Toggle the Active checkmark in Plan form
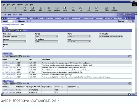Screen dimensions: 139x110 (x=4, y=46)
